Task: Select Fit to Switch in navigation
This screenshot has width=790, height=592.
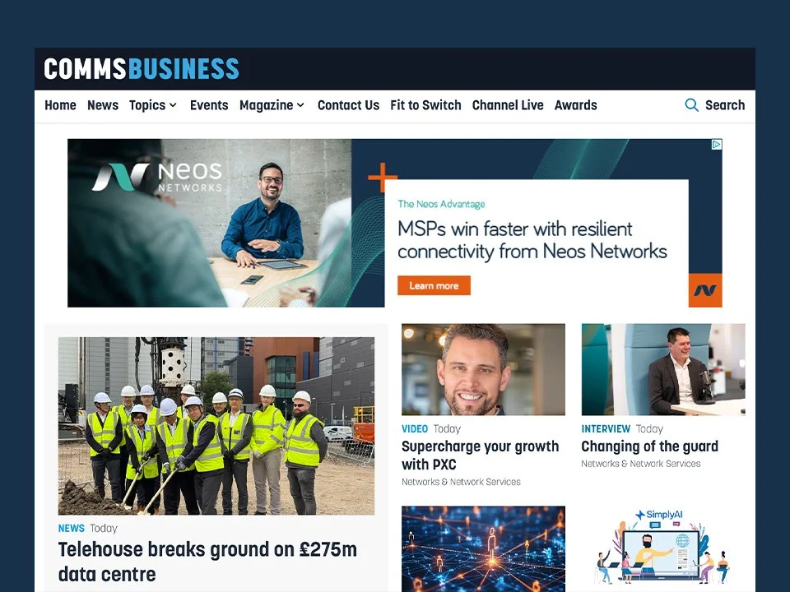Action: click(425, 105)
